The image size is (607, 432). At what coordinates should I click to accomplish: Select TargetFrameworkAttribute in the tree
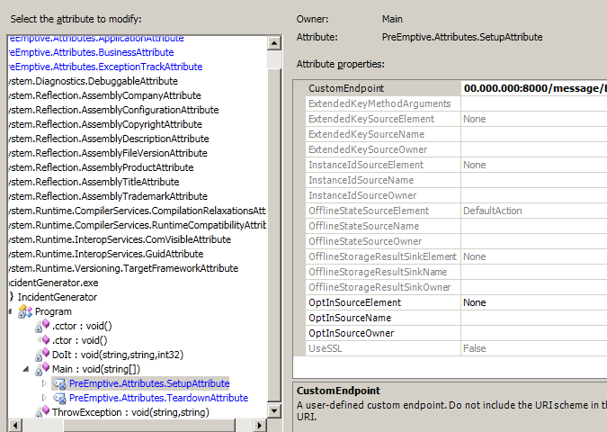click(x=123, y=268)
